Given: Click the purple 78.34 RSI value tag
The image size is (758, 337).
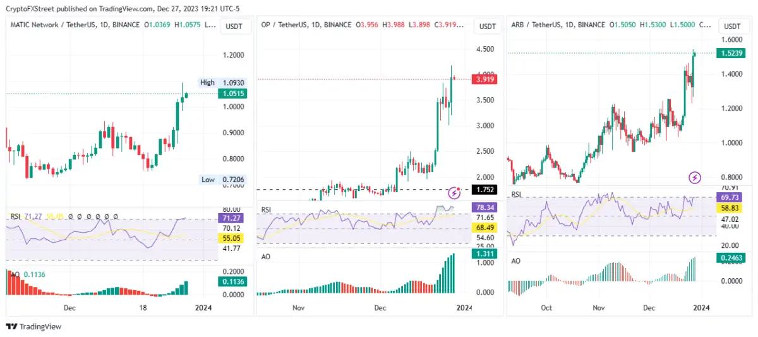Looking at the screenshot, I should (484, 207).
